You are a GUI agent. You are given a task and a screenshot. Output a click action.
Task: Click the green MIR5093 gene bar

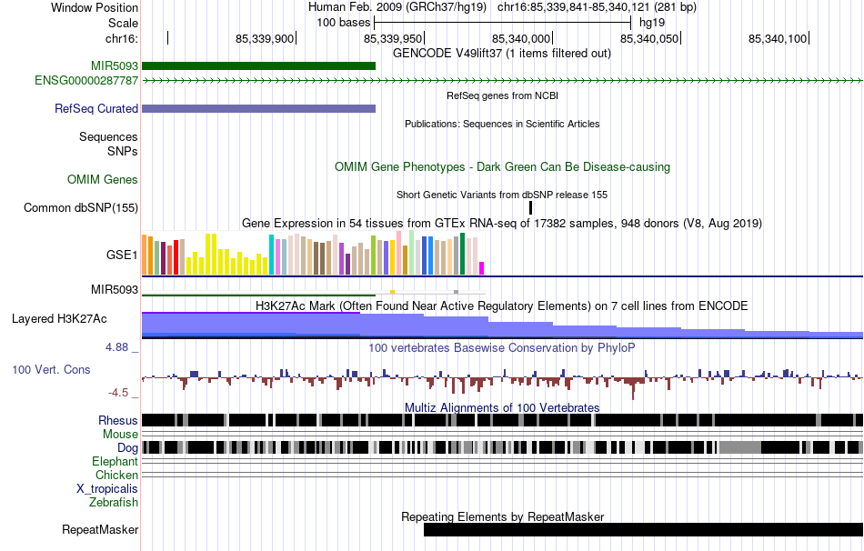(x=258, y=66)
